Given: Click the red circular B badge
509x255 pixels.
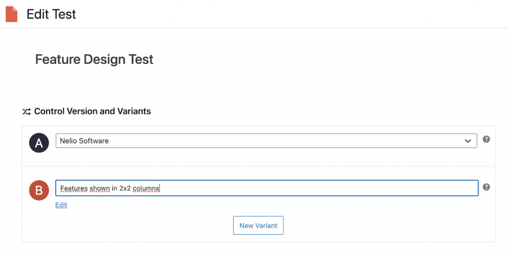Looking at the screenshot, I should tap(39, 190).
